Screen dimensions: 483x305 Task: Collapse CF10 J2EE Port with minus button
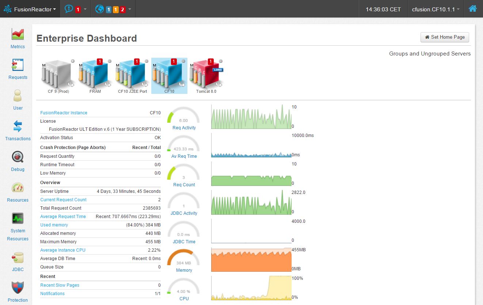click(147, 61)
